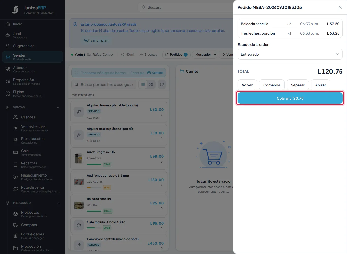The height and width of the screenshot is (254, 347).
Task: Open Producción menu item
Action: [33, 248]
